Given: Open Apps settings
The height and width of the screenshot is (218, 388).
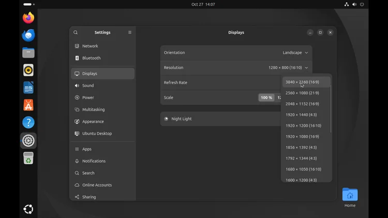Looking at the screenshot, I should [103, 149].
